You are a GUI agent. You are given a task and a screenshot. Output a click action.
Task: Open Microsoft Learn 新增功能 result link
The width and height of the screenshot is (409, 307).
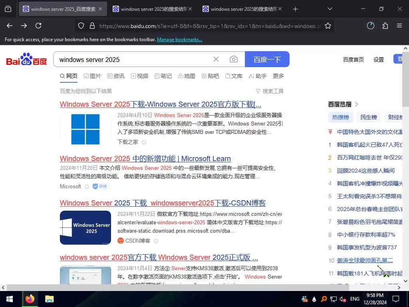tap(145, 158)
